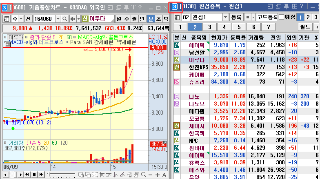The width and height of the screenshot is (320, 179).
Task: Click the stock code input 164060
Action: coord(44,19)
